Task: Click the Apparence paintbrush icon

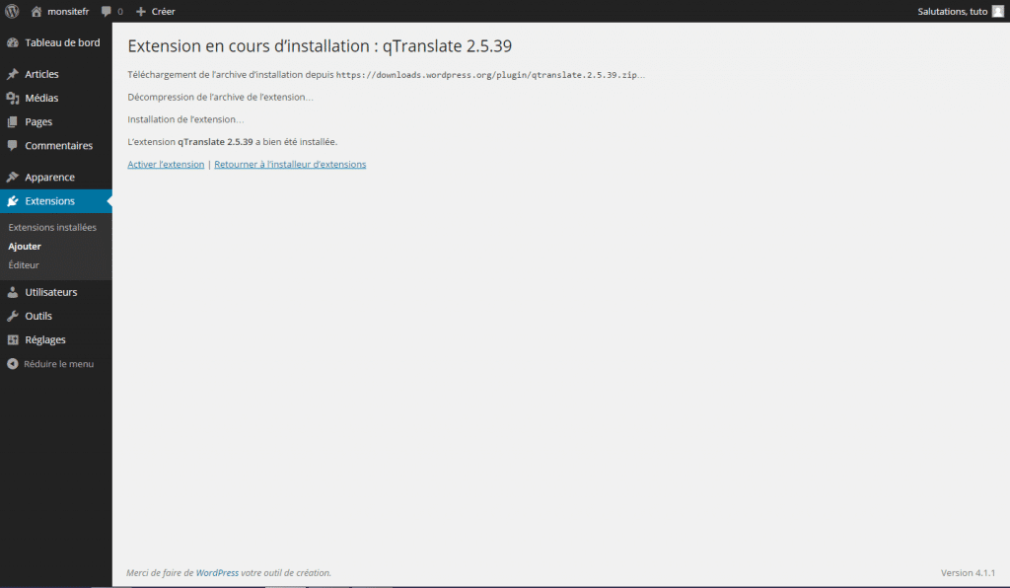Action: coord(12,178)
